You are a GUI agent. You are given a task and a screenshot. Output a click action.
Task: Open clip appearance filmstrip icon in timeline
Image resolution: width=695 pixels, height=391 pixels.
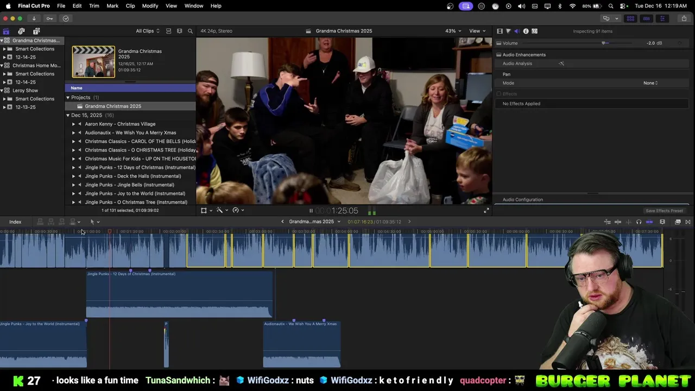click(662, 222)
